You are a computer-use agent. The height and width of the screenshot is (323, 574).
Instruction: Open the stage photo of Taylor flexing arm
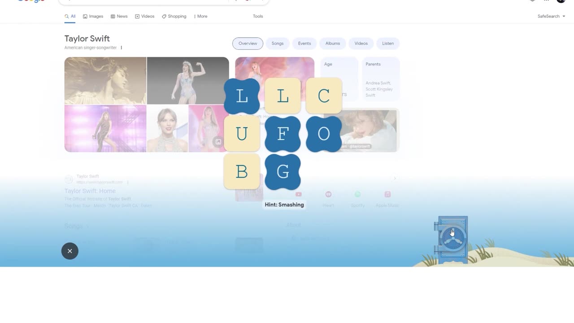click(187, 81)
